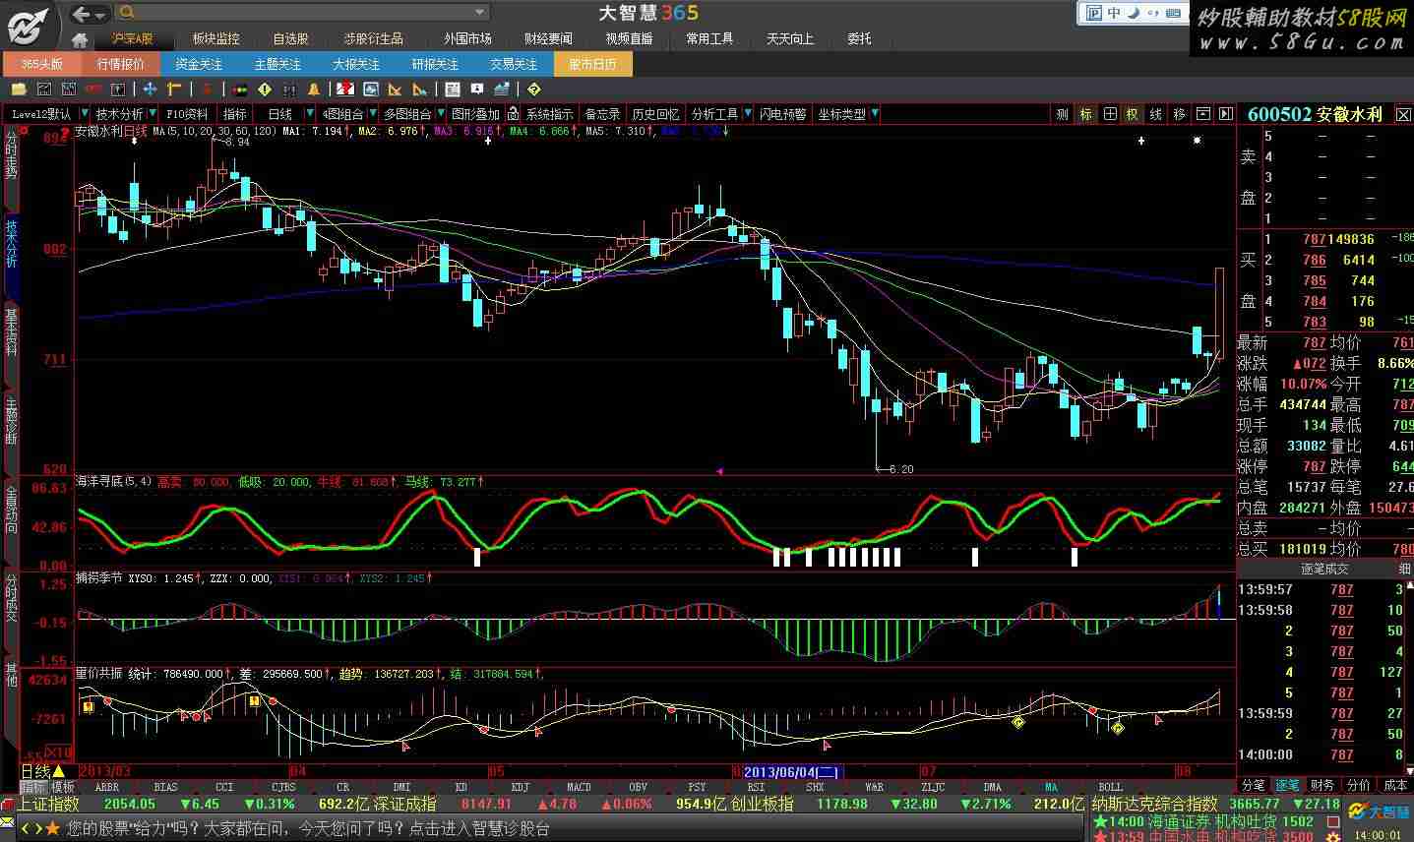The width and height of the screenshot is (1414, 842).
Task: Click the red-white chart image icon
Action: 344,90
